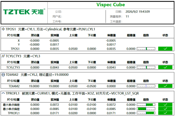Click measured value 0.0017 in Y row
Image resolution: width=175 pixels, height=116 pixels.
tap(54, 45)
